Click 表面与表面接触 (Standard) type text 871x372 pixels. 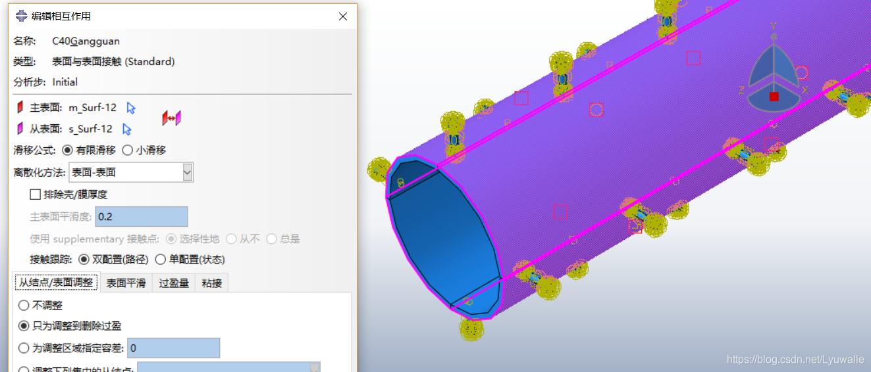coord(113,62)
